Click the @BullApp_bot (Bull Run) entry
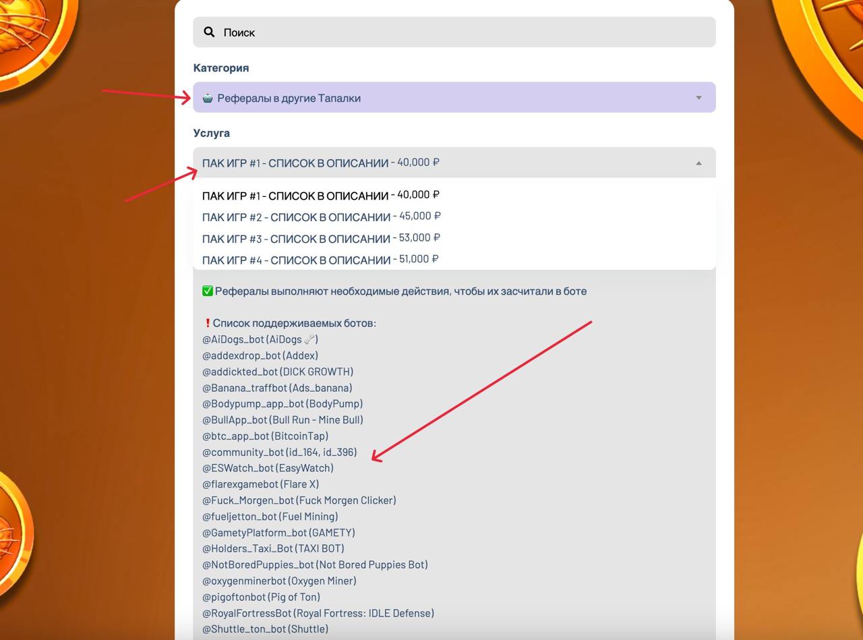This screenshot has width=863, height=640. pyautogui.click(x=282, y=419)
